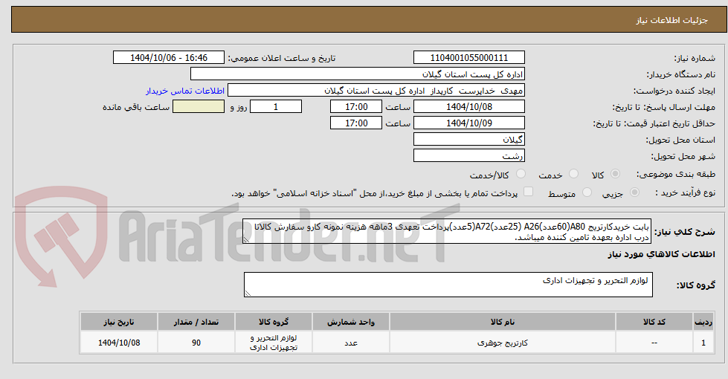Click the price validity time 17:00 field
The image size is (728, 379).
(356, 123)
